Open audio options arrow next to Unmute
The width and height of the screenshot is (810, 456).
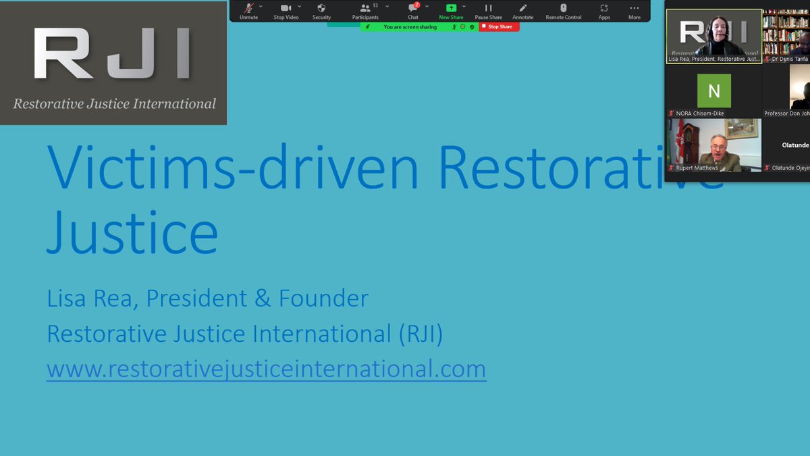pyautogui.click(x=261, y=5)
